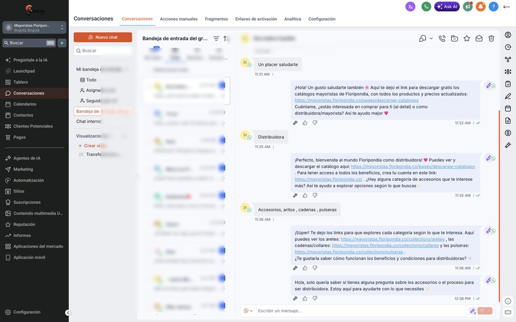The image size is (516, 322).
Task: Open the info circle icon at bottom right
Action: (x=508, y=301)
